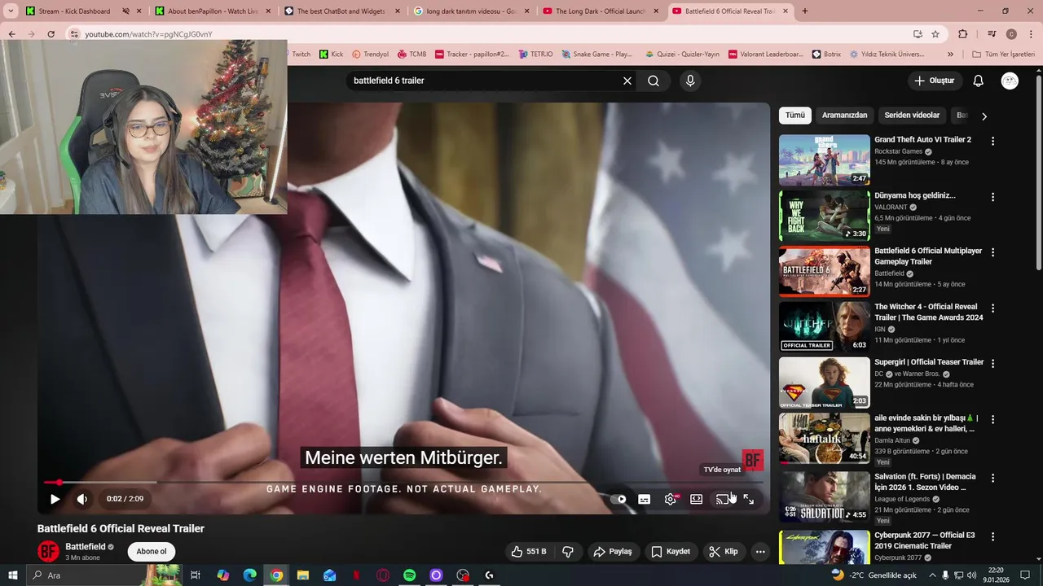This screenshot has height=586, width=1043.
Task: Subscribe via Abone ol button
Action: click(x=151, y=551)
